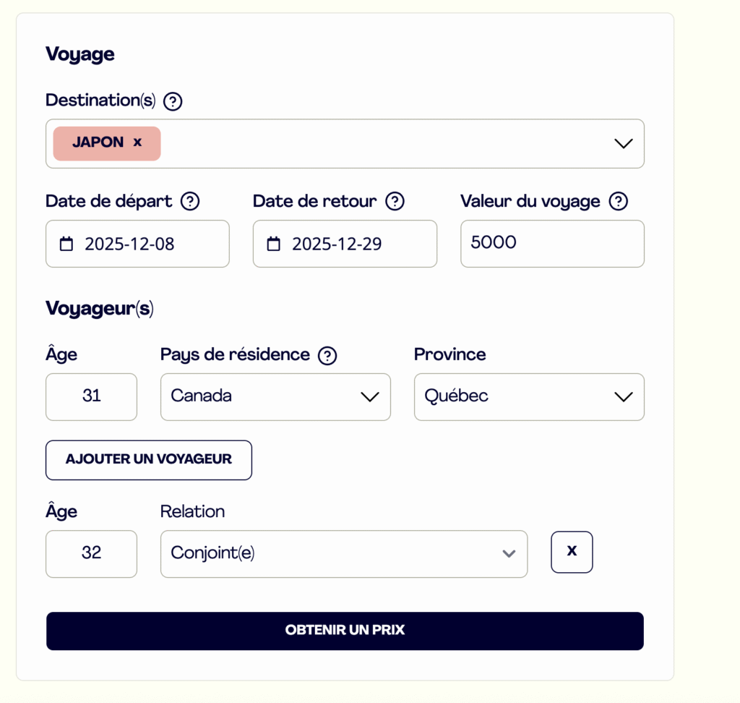740x703 pixels.
Task: Click the Valeur du voyage input field
Action: (552, 243)
